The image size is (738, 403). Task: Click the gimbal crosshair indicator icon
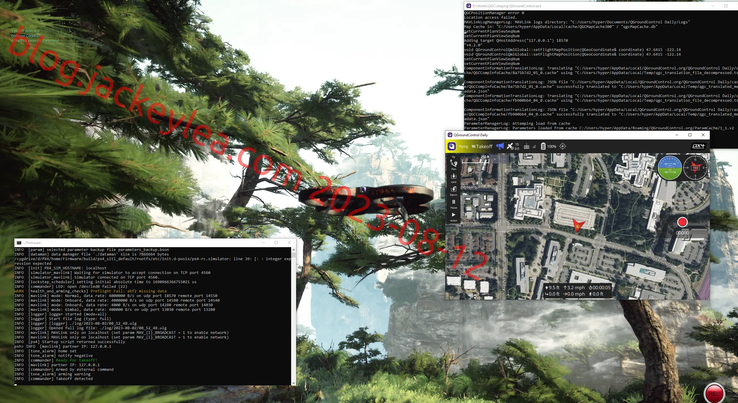562,146
